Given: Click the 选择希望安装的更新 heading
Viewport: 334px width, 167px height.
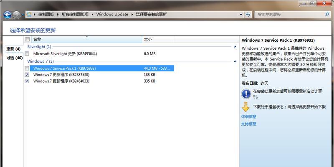Looking at the screenshot, I should click(x=33, y=30).
